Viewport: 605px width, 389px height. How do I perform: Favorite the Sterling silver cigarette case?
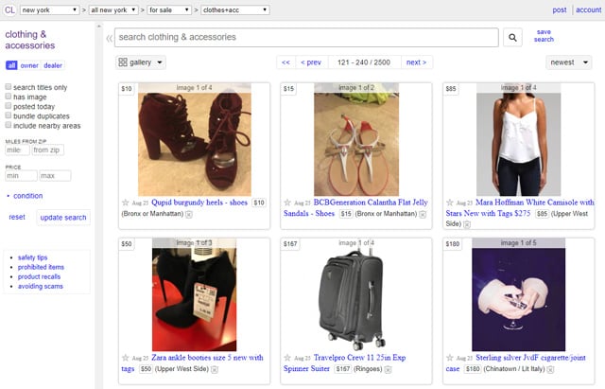450,358
